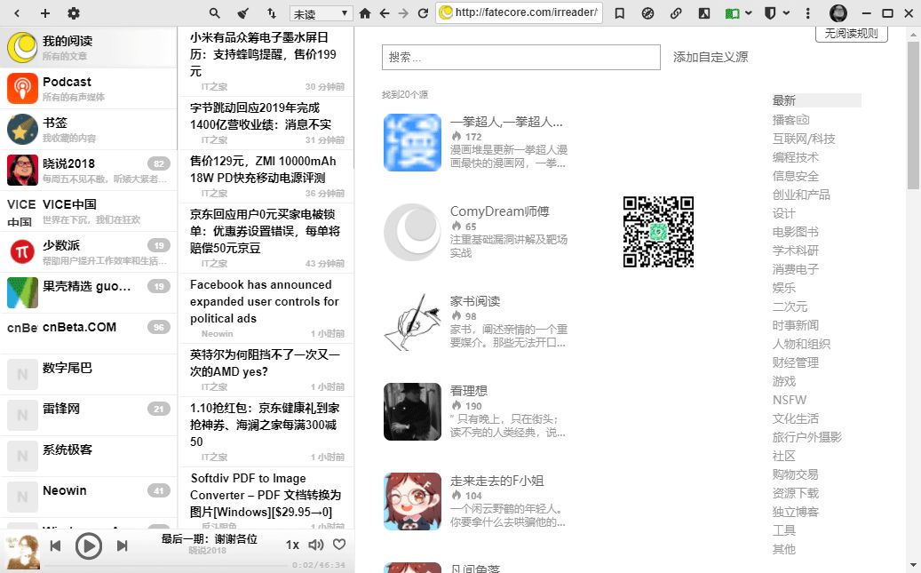Play the podcast episode

pos(89,546)
